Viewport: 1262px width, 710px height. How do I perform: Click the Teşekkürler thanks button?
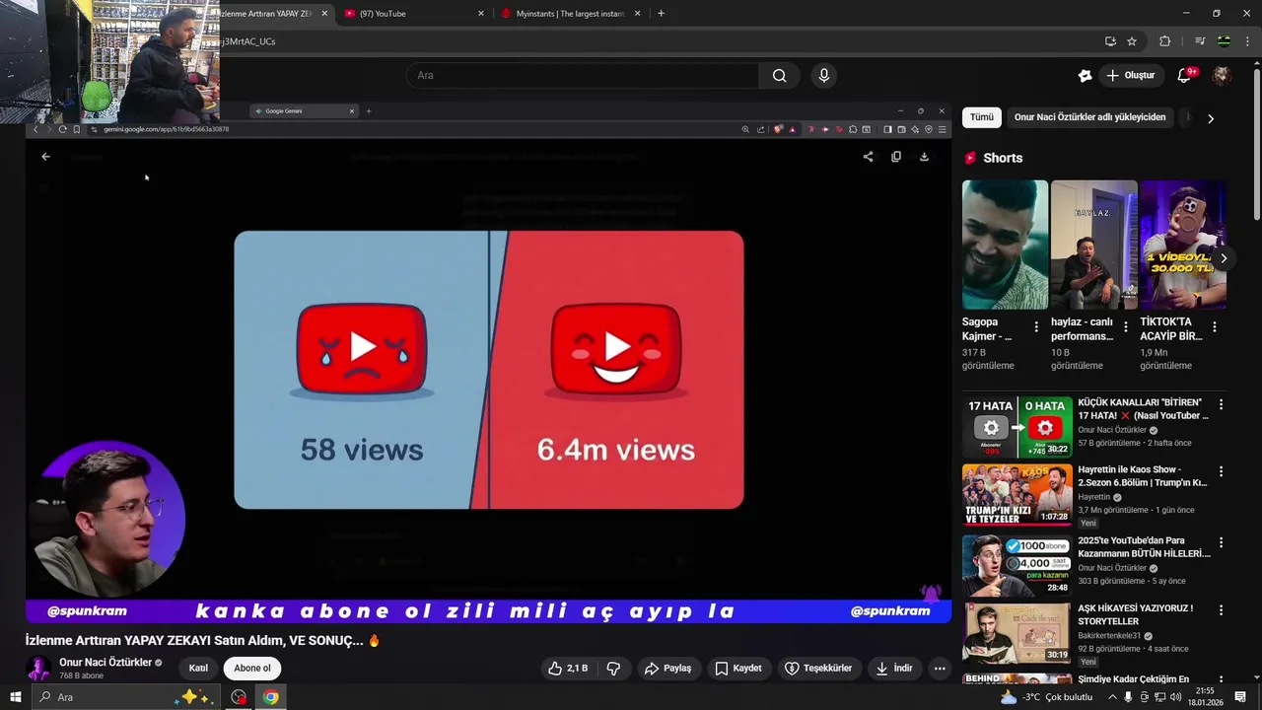(x=818, y=668)
